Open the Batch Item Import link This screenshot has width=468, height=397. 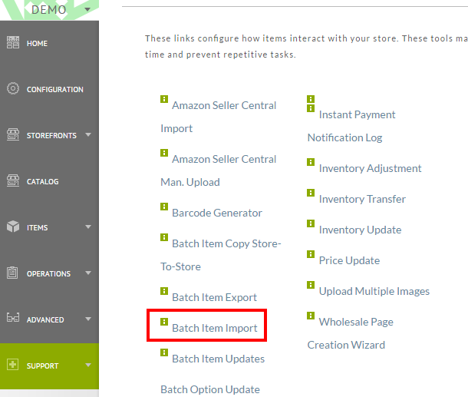tap(215, 328)
